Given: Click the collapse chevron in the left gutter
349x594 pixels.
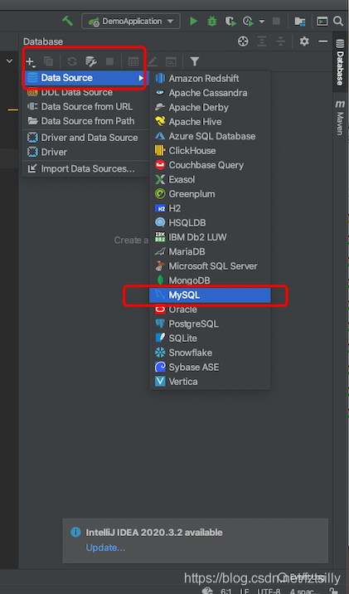Looking at the screenshot, I should [x=9, y=61].
